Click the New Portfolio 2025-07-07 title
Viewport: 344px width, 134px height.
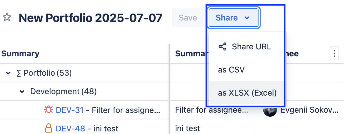click(90, 18)
